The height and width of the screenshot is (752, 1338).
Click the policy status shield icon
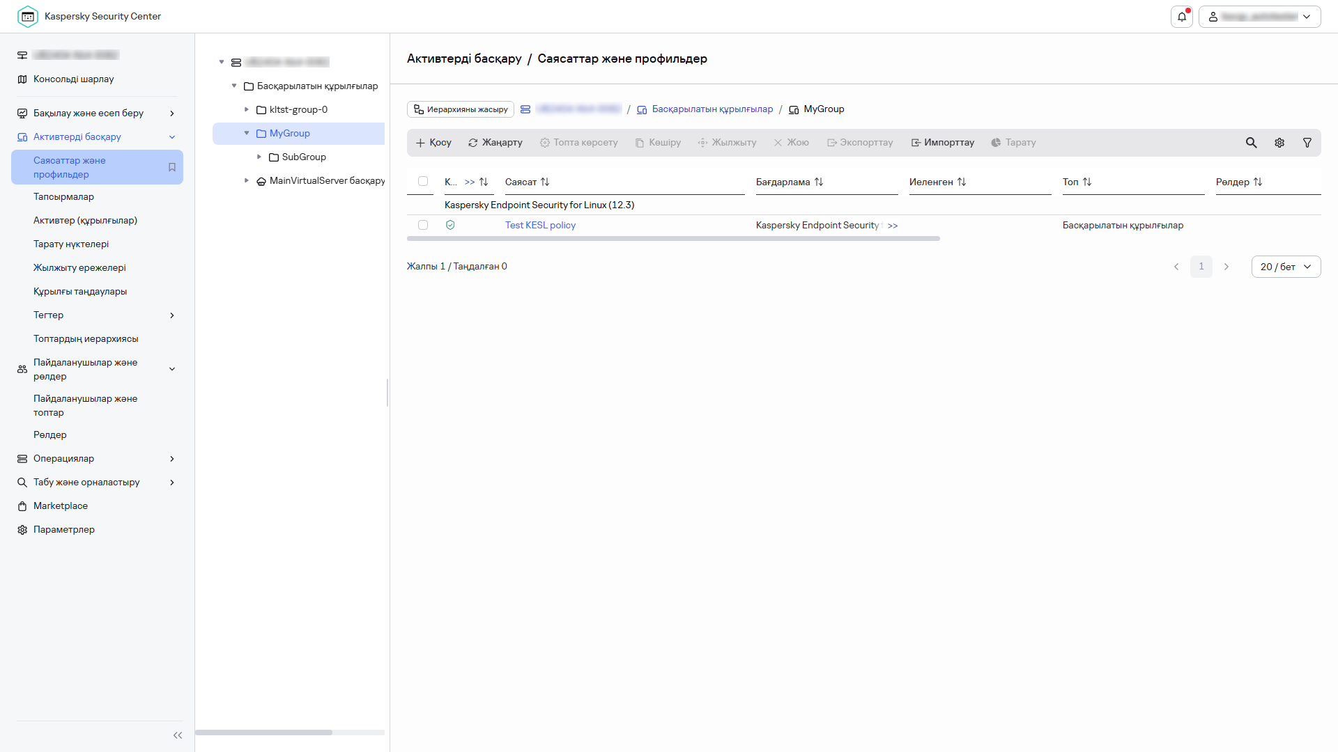[x=450, y=225]
